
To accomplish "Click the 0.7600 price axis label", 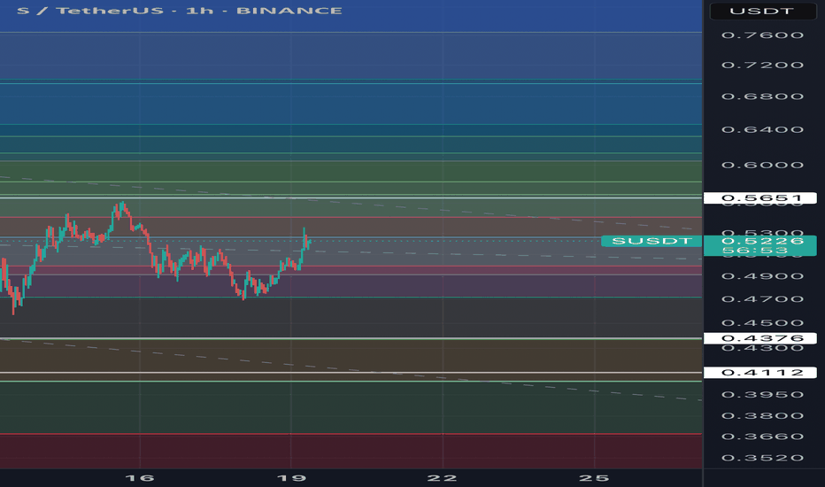I will pos(762,35).
